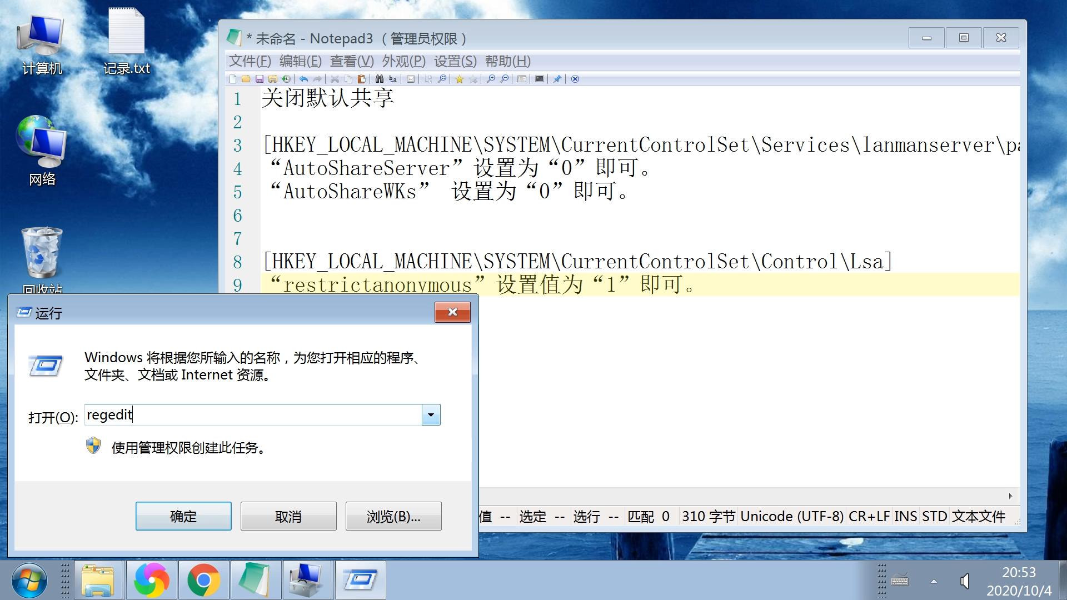Toggle word wrap from the toolbar
This screenshot has width=1067, height=600.
pos(410,79)
